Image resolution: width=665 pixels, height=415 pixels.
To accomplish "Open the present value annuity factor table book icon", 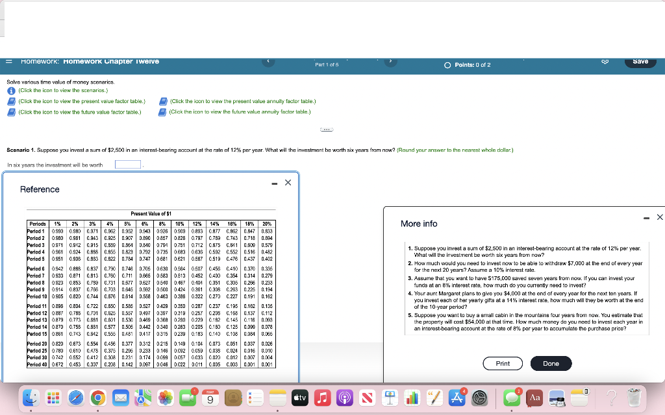I will tap(163, 102).
